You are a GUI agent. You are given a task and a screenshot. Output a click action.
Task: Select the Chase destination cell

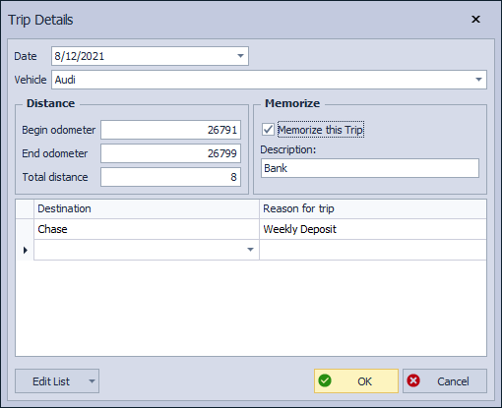click(x=147, y=229)
